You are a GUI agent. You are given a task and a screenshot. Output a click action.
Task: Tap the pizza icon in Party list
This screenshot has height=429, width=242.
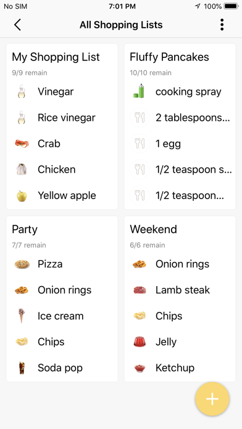click(x=22, y=264)
